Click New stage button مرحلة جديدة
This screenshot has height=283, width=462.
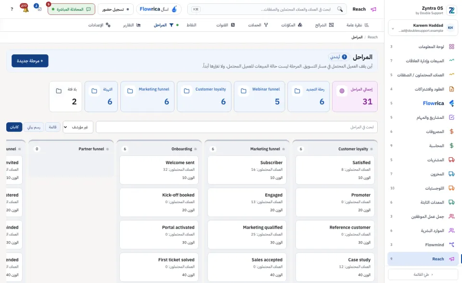pos(30,61)
